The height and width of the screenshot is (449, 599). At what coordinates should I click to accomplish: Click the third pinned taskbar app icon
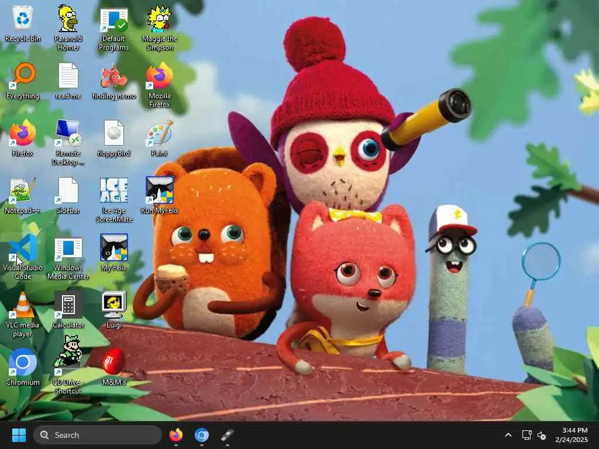pos(228,435)
